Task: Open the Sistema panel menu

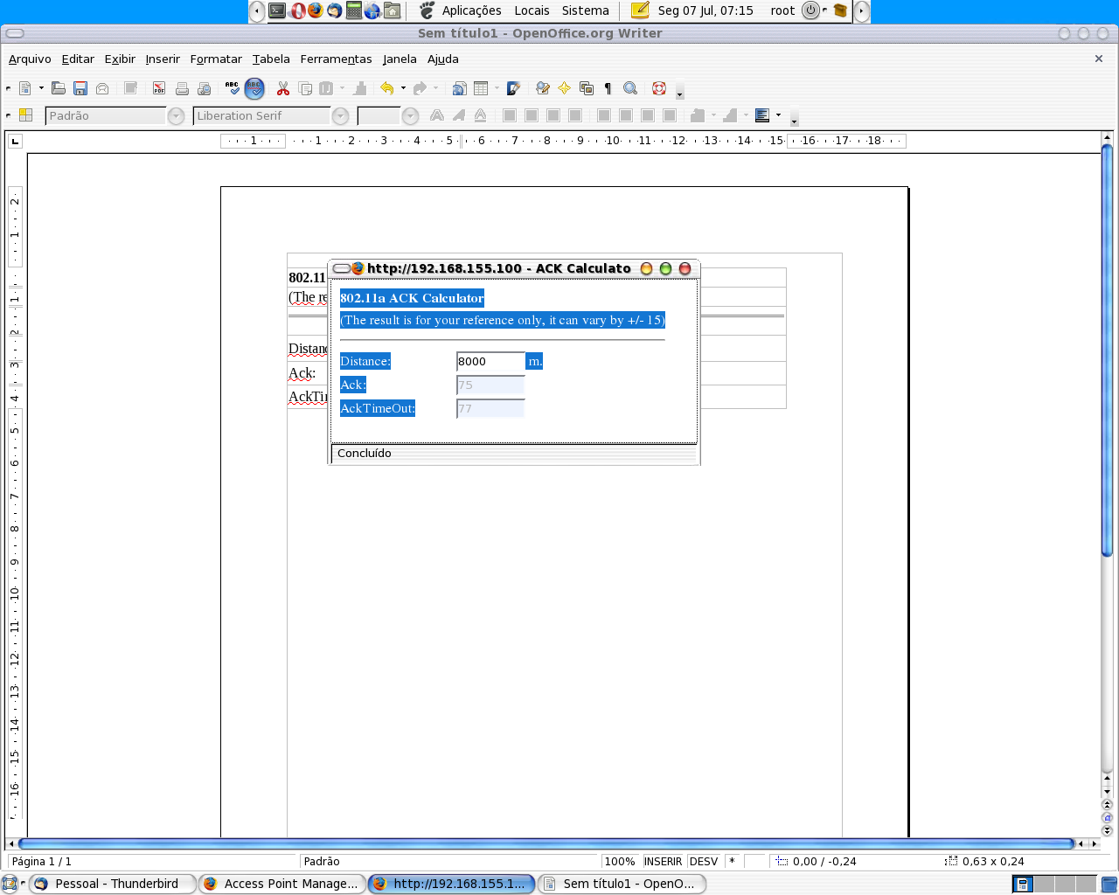Action: coord(586,10)
